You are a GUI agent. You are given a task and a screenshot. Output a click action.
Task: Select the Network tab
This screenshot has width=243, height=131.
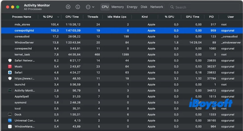157,7
